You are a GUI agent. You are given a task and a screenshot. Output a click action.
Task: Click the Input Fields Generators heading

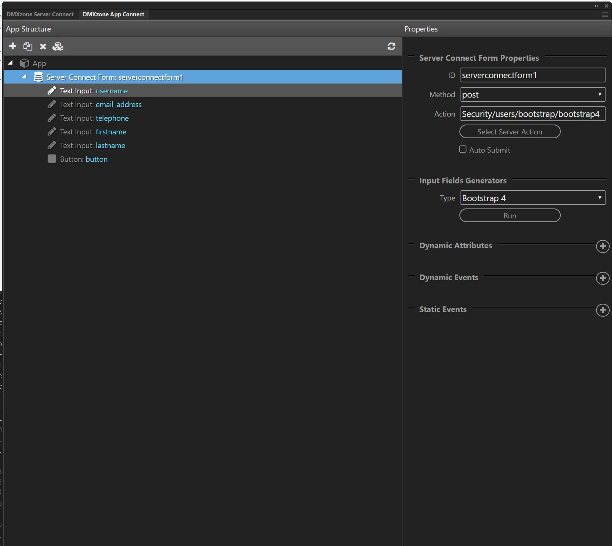463,180
